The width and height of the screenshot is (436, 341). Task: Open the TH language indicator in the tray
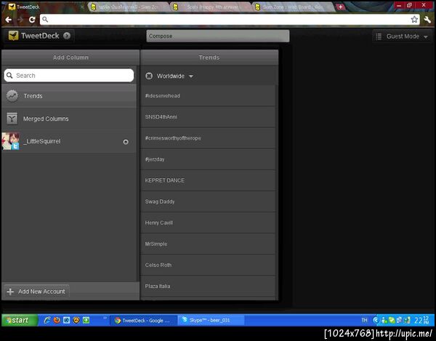click(x=364, y=321)
